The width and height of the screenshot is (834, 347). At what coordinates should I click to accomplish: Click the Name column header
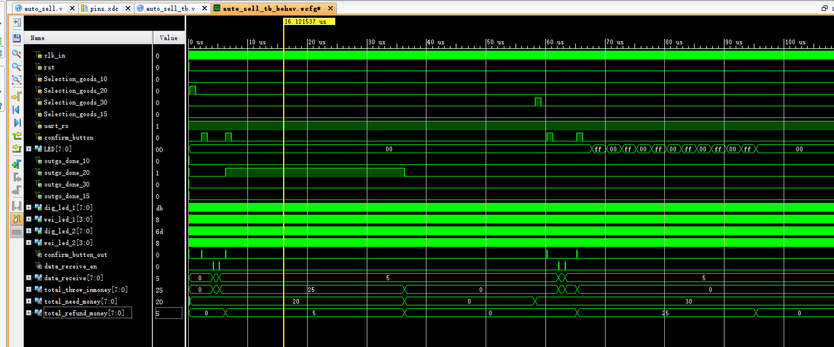point(88,38)
